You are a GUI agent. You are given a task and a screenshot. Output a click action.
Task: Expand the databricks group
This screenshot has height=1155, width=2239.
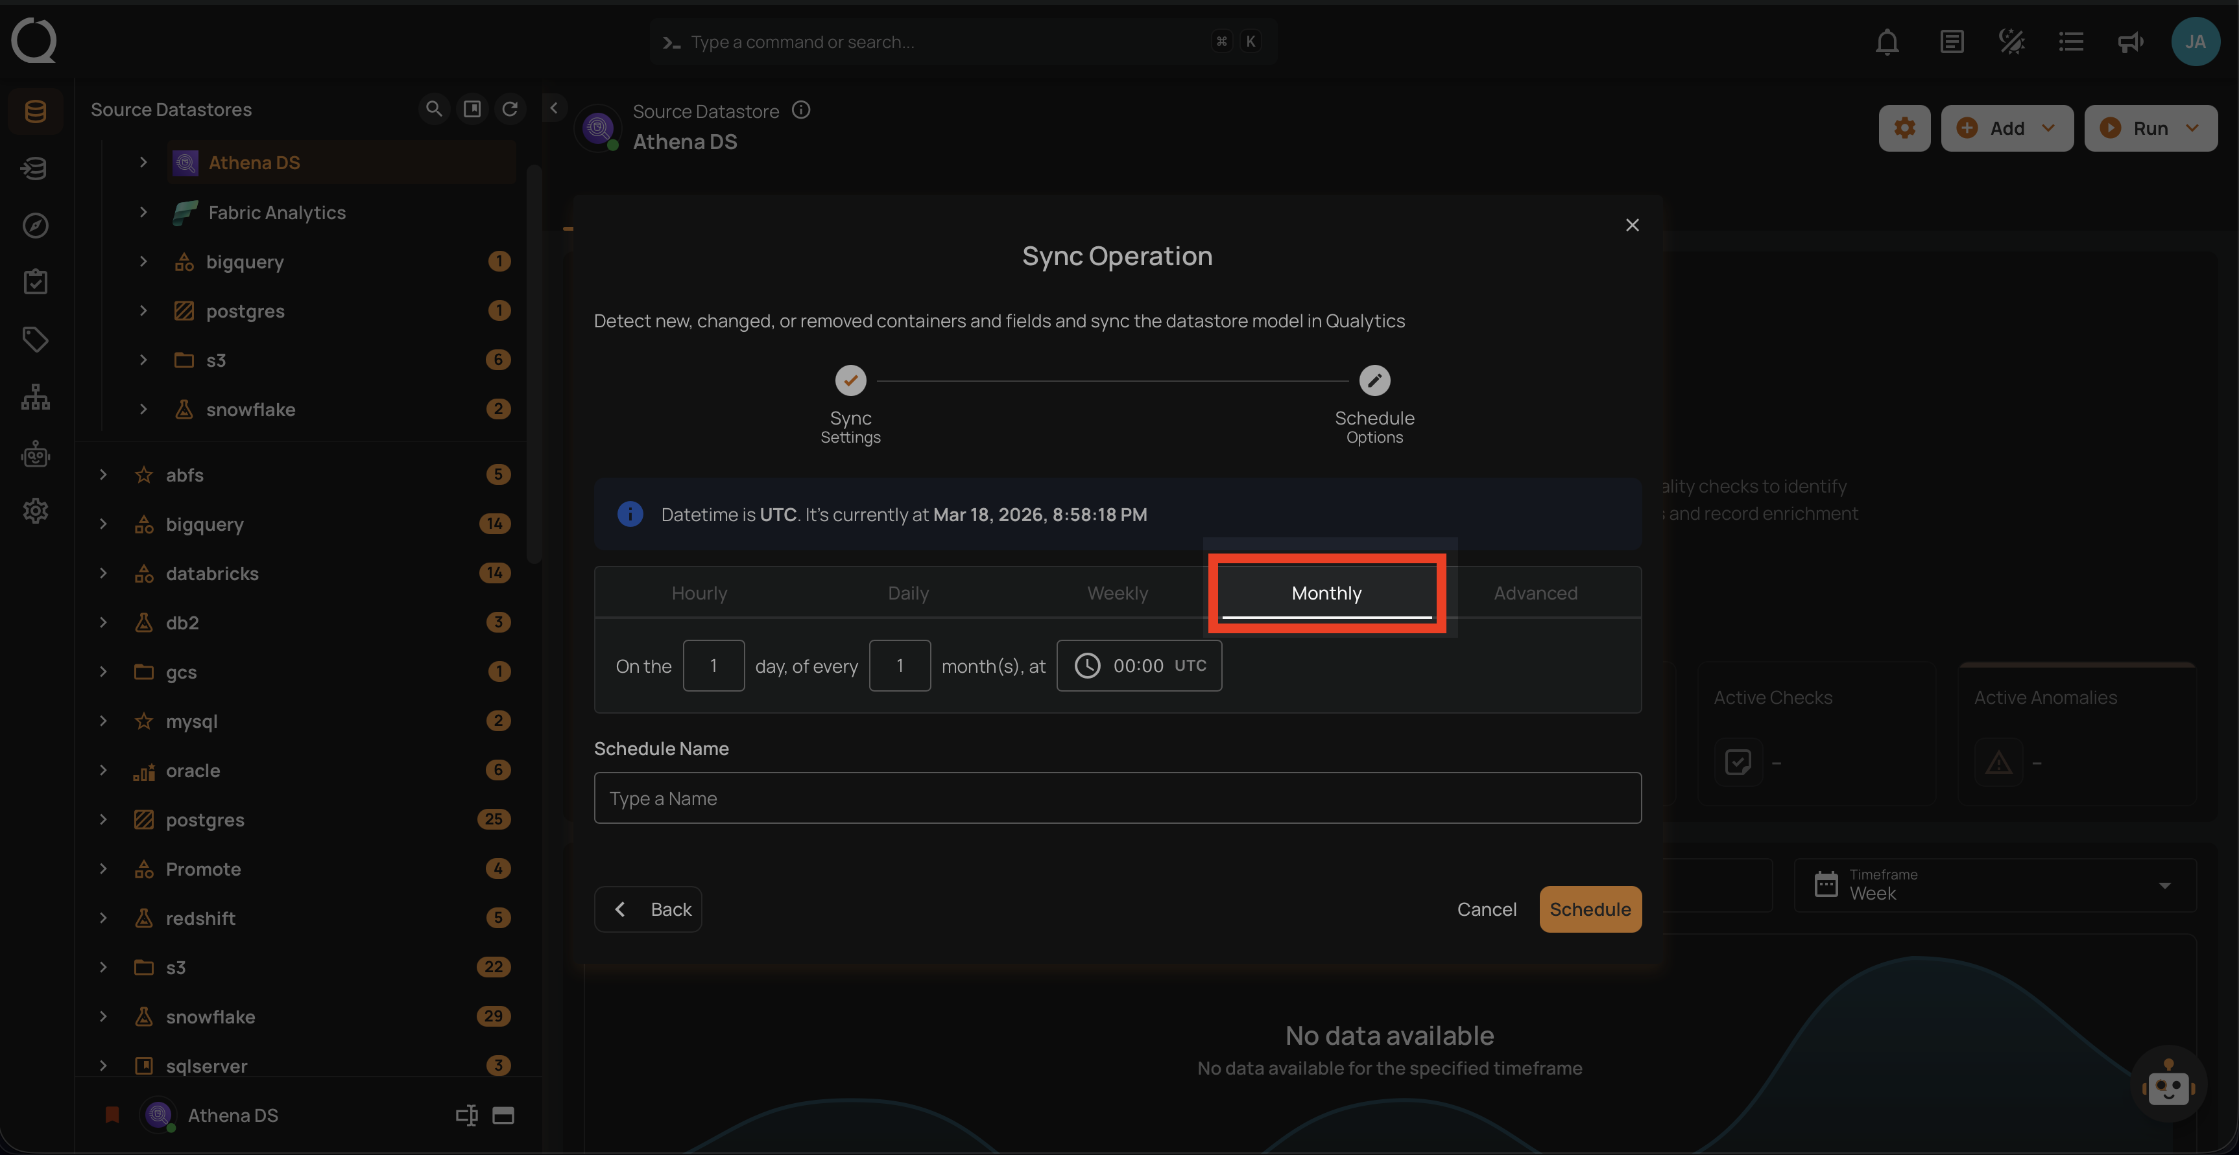pyautogui.click(x=103, y=573)
